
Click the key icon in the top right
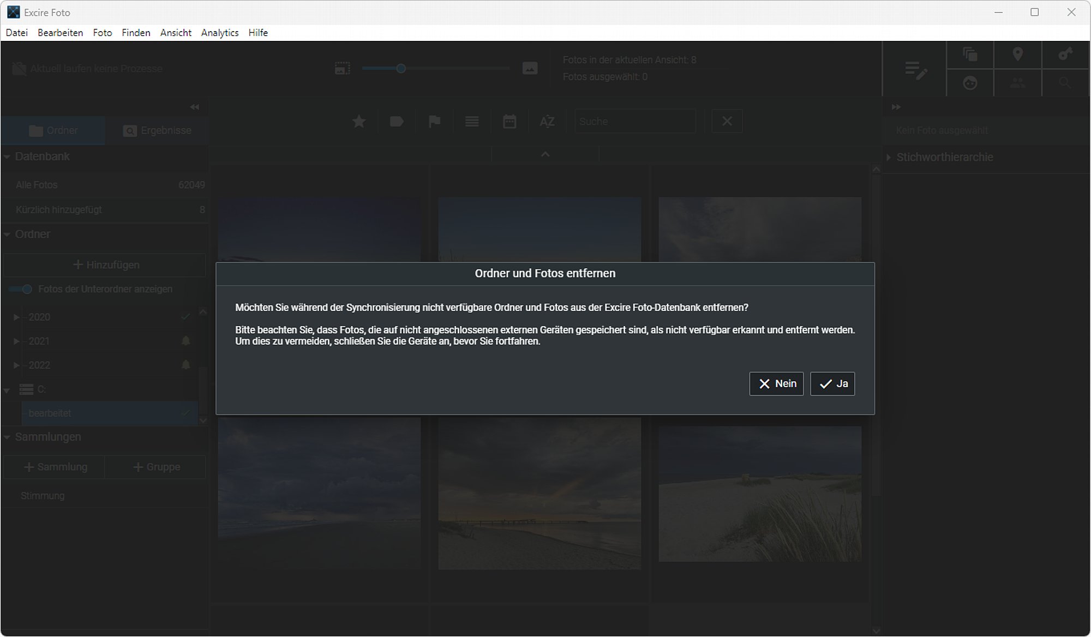pyautogui.click(x=1065, y=55)
